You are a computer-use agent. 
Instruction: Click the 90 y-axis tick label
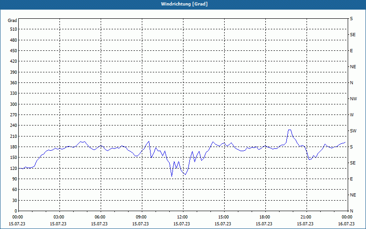pyautogui.click(x=15, y=179)
